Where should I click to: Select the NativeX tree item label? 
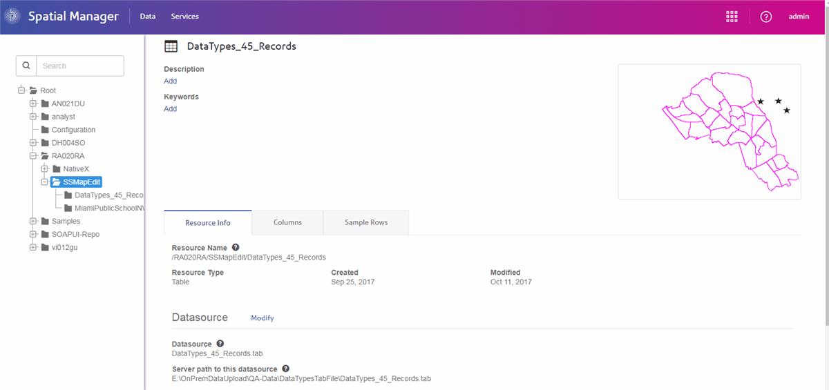tap(76, 169)
